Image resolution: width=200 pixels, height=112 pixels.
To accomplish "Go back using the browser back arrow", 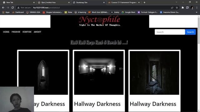I will coord(3,7).
